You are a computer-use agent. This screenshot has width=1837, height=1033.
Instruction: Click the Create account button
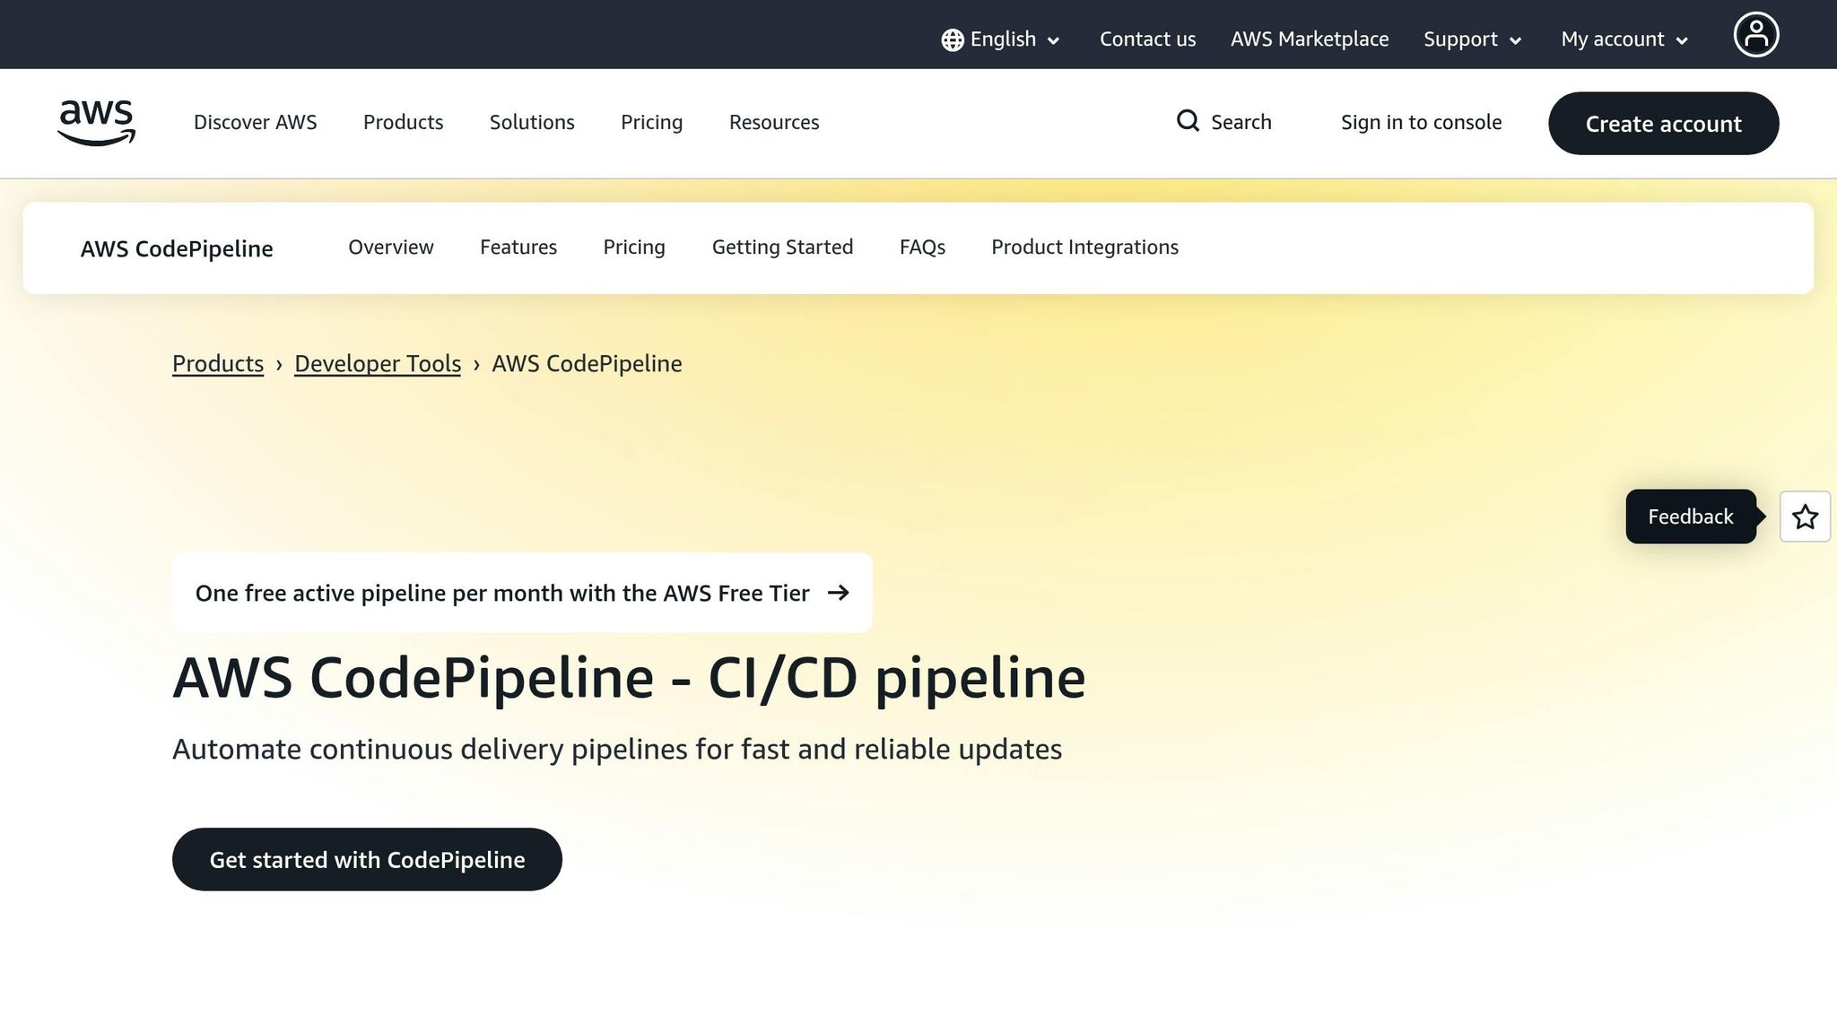point(1663,124)
